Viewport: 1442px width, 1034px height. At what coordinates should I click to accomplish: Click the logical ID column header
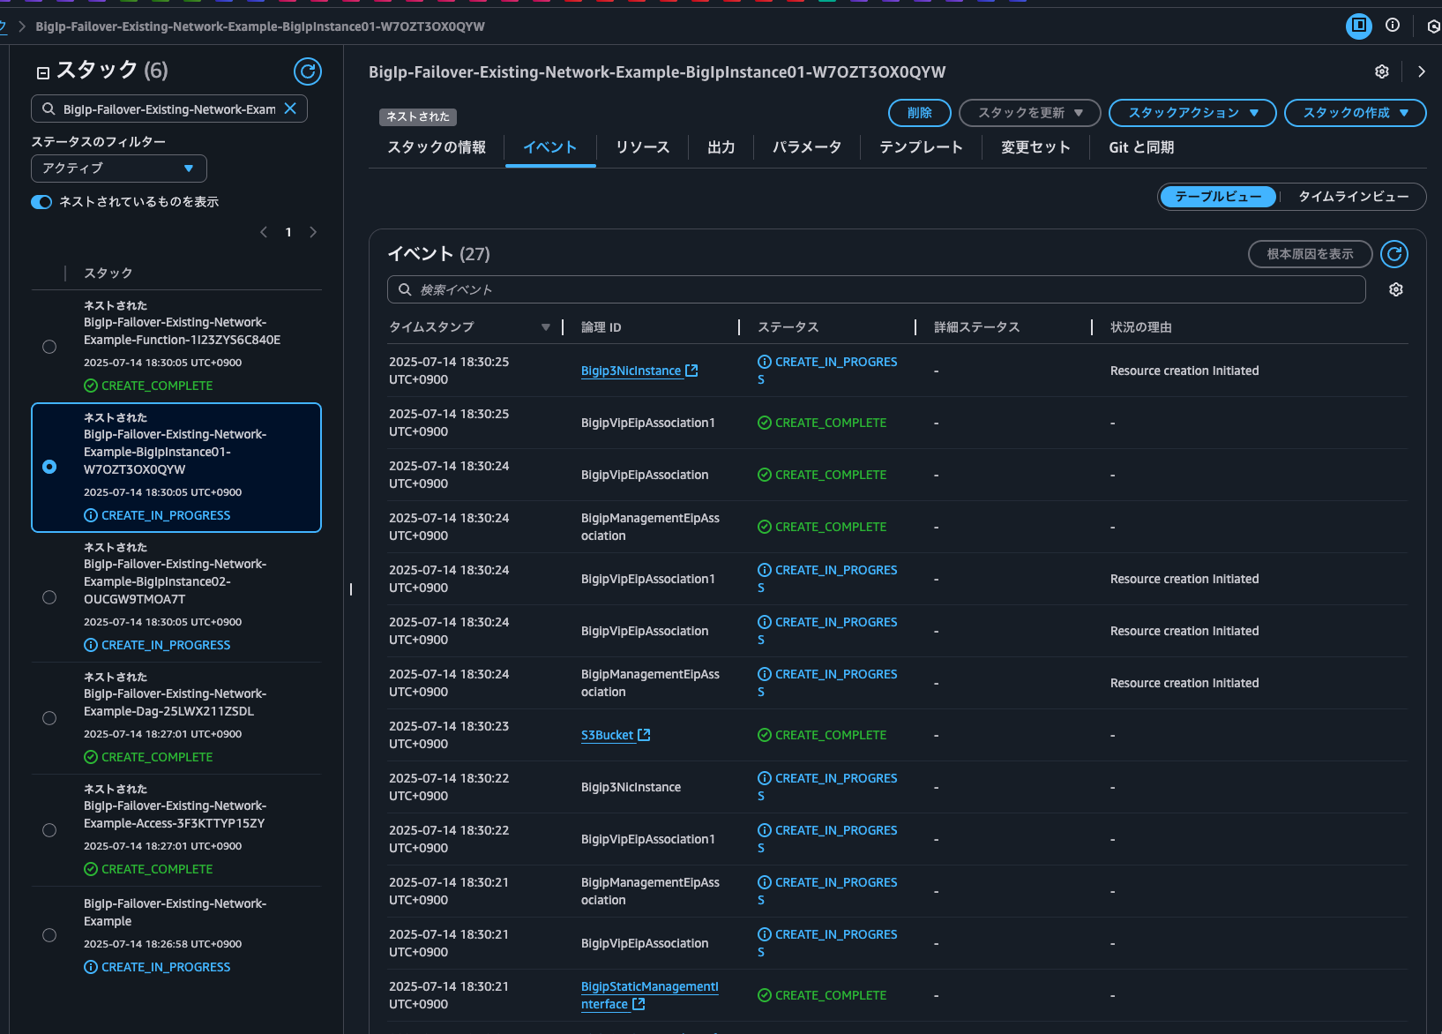[x=601, y=327]
